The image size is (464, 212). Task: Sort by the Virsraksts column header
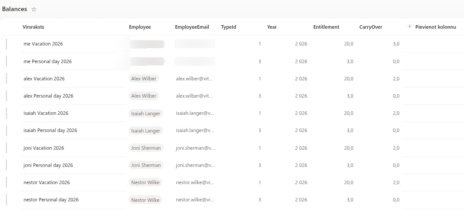click(33, 27)
